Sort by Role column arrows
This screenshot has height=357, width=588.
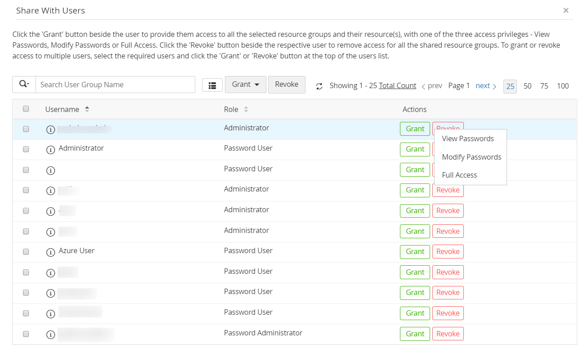coord(246,109)
